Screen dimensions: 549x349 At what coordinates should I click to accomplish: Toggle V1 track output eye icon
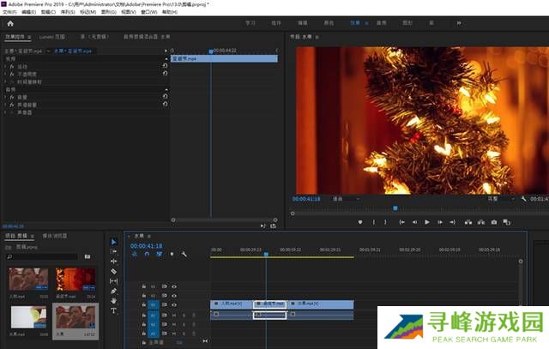174,304
